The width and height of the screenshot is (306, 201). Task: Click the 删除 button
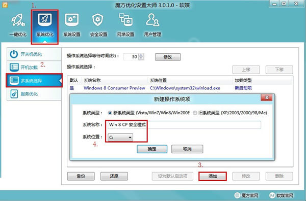(x=279, y=176)
